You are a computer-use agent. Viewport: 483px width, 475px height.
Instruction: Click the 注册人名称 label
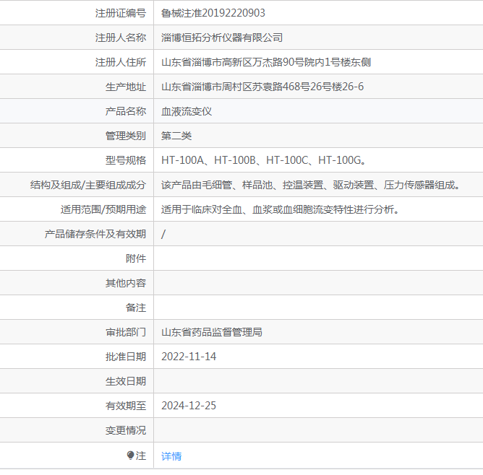[121, 38]
